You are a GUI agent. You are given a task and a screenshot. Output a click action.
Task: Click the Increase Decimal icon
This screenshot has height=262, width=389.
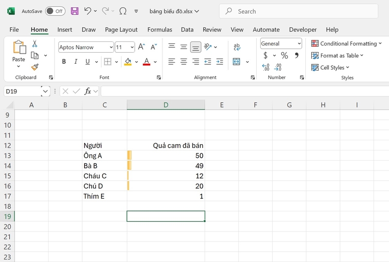pyautogui.click(x=265, y=67)
